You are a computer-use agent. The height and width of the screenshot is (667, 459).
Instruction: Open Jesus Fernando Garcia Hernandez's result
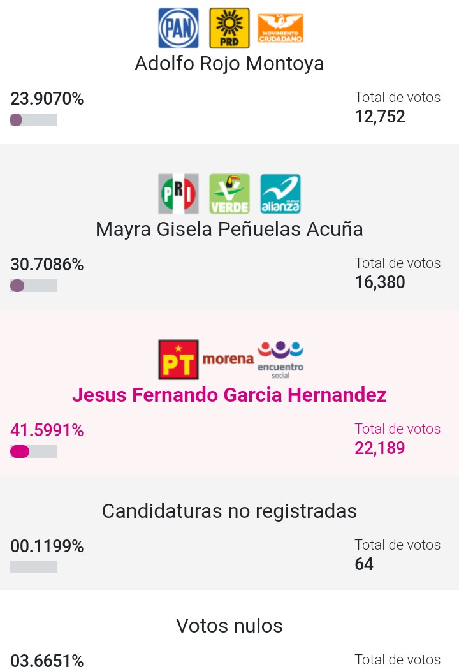pos(229,395)
